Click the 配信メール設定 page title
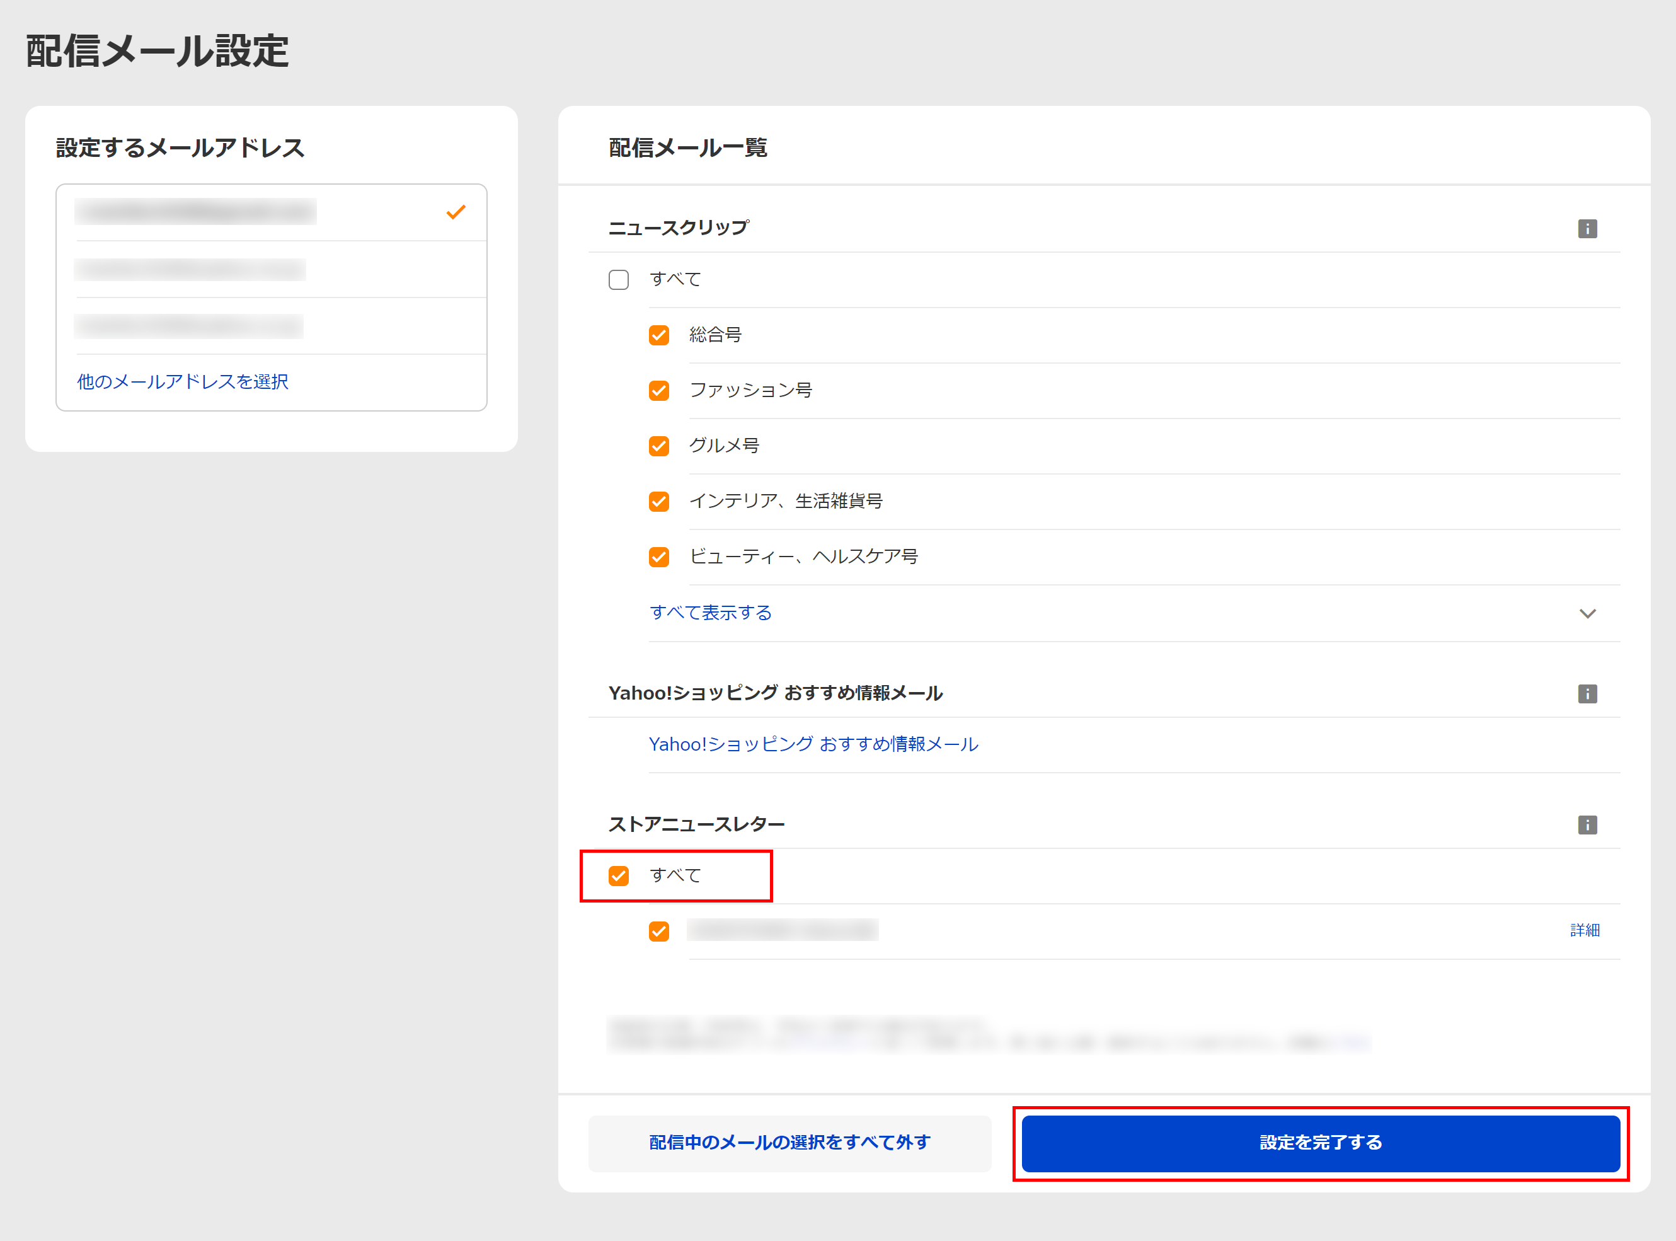The width and height of the screenshot is (1676, 1241). click(x=157, y=52)
